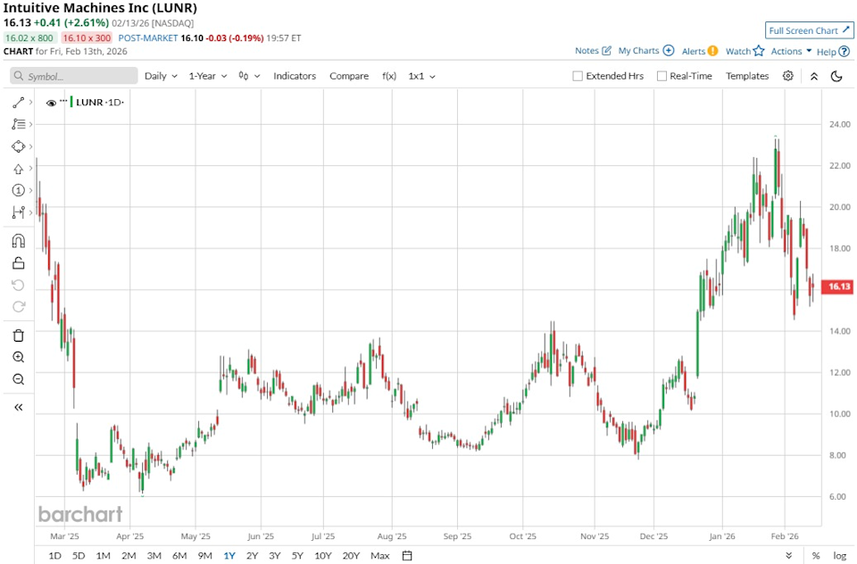Delete drawings with the trash icon

pos(18,336)
